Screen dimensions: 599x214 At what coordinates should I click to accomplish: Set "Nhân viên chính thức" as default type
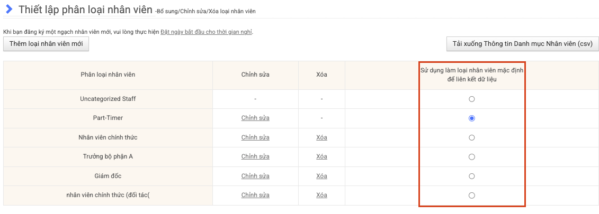[x=472, y=137]
